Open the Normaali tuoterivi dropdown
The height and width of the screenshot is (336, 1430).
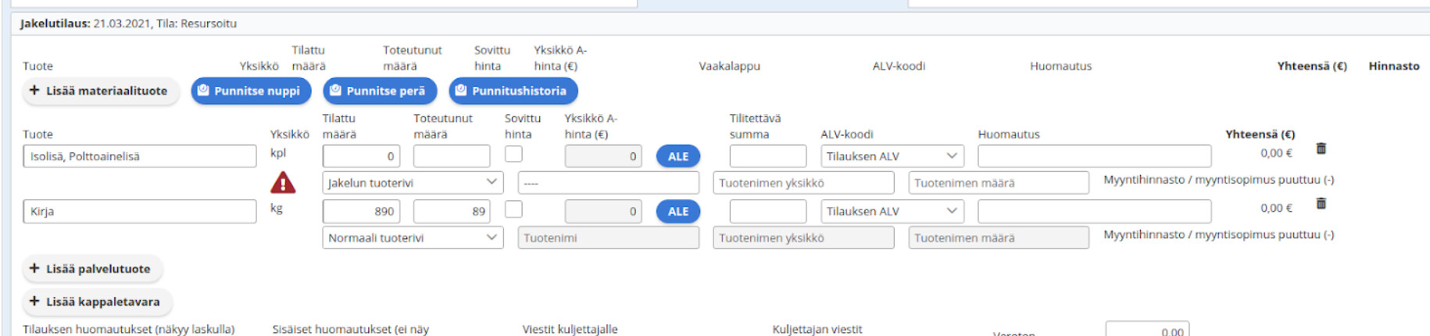click(x=413, y=238)
